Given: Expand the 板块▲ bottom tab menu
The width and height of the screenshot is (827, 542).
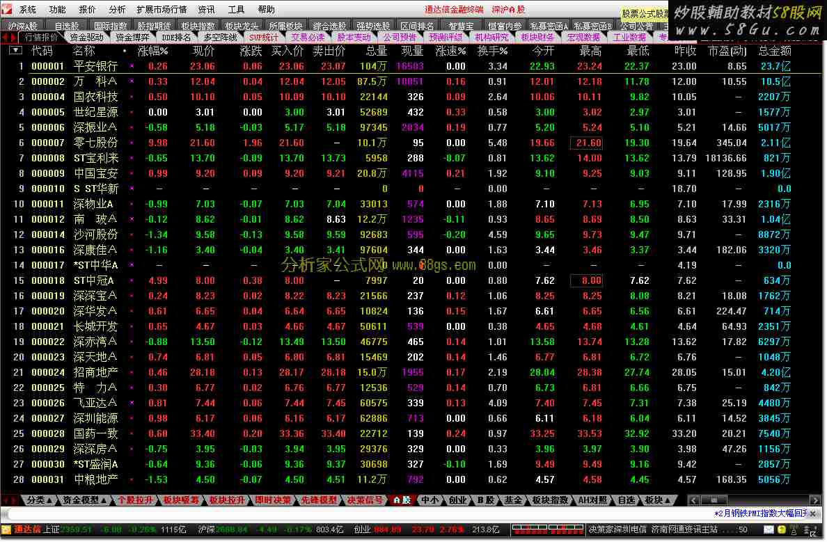Looking at the screenshot, I should 657,500.
